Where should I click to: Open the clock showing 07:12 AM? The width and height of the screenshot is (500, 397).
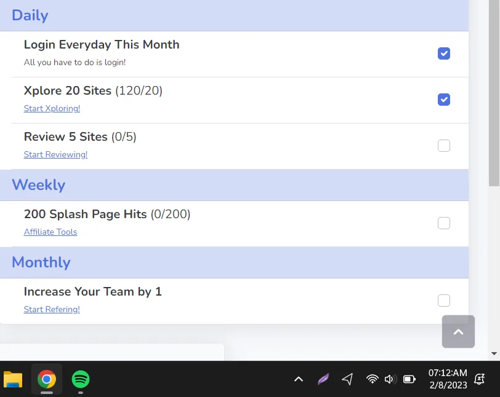[x=448, y=379]
